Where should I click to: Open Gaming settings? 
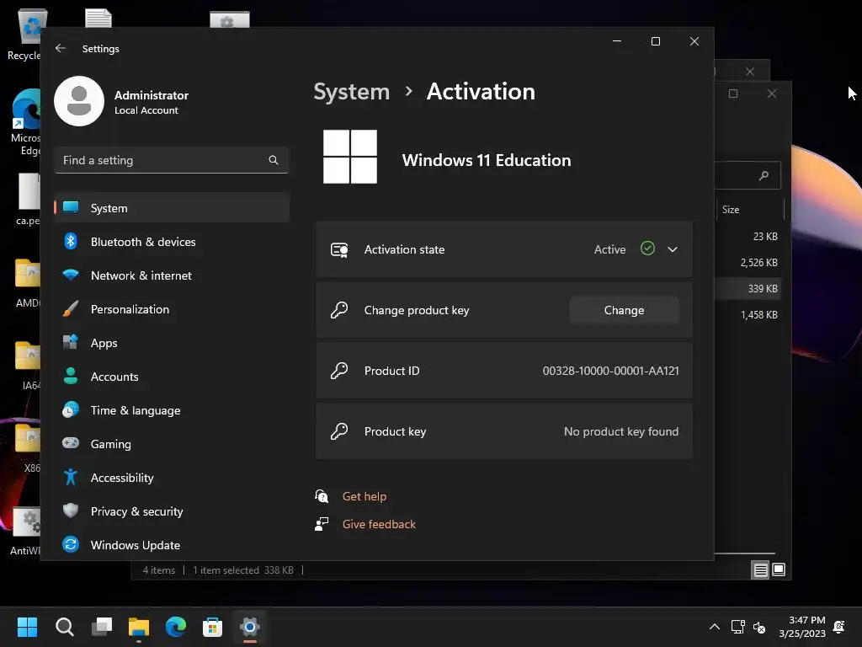(172, 444)
